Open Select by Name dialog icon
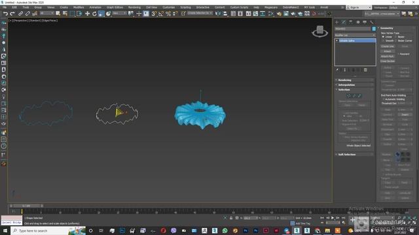This screenshot has width=419, height=235. pos(65,14)
